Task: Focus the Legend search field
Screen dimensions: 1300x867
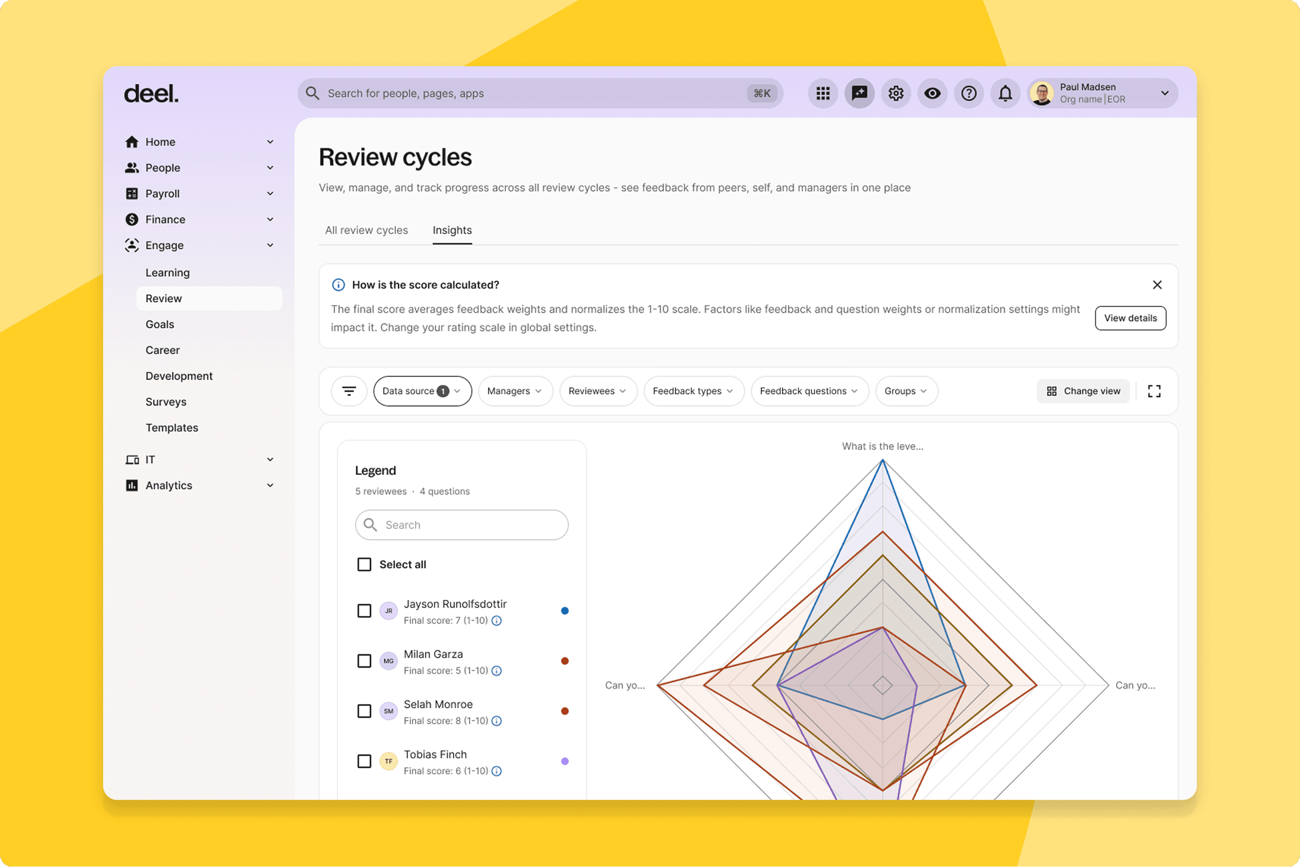Action: point(461,525)
